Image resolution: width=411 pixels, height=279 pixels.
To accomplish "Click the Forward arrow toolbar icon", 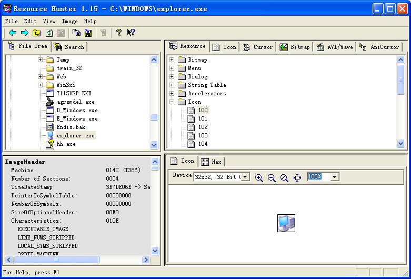I will tap(25, 33).
